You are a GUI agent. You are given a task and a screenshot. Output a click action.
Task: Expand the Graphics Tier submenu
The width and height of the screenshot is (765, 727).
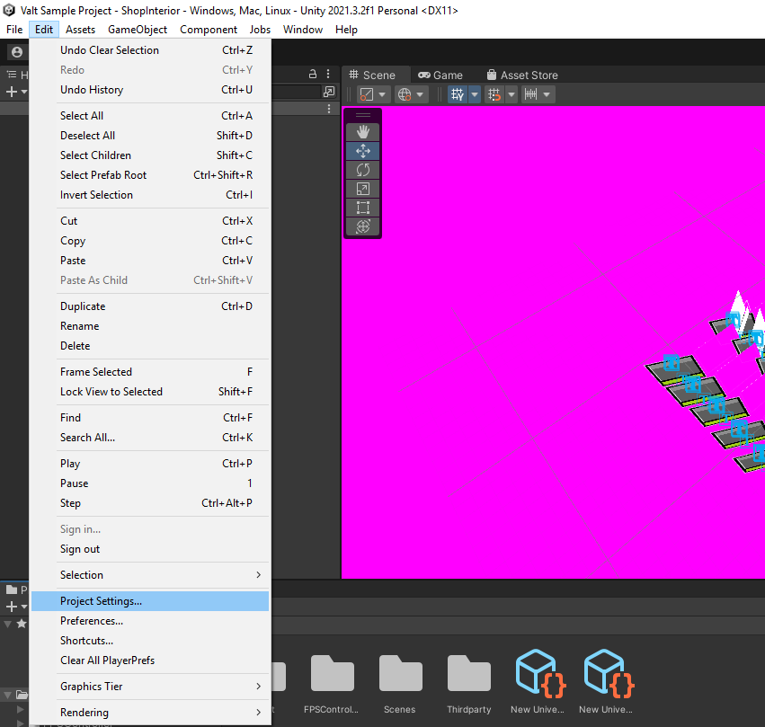[x=150, y=686]
